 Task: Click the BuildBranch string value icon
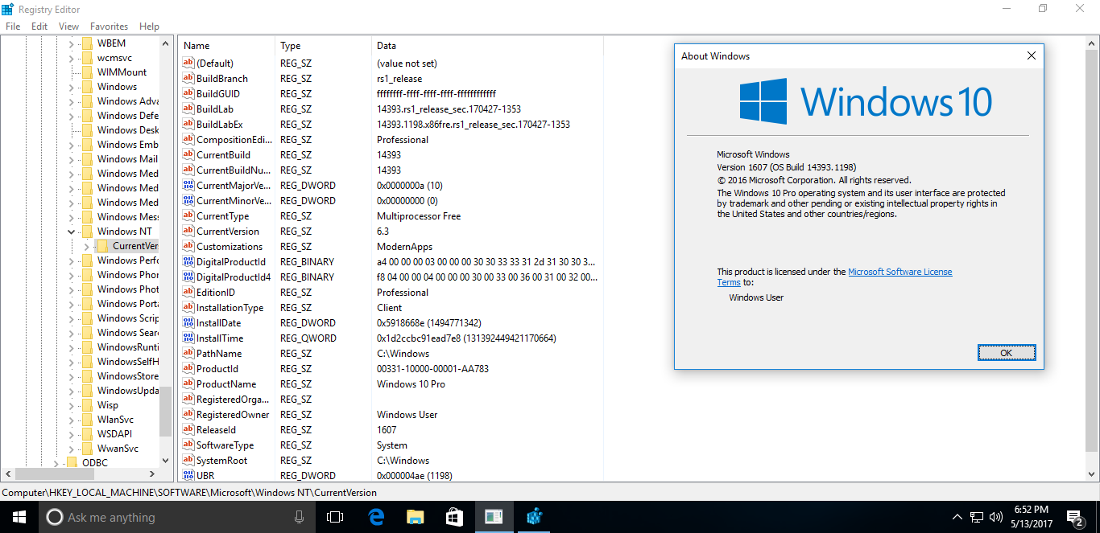188,79
